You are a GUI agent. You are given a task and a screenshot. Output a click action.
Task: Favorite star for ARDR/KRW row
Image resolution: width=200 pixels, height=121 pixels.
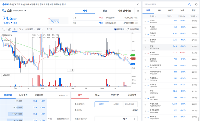point(145,92)
